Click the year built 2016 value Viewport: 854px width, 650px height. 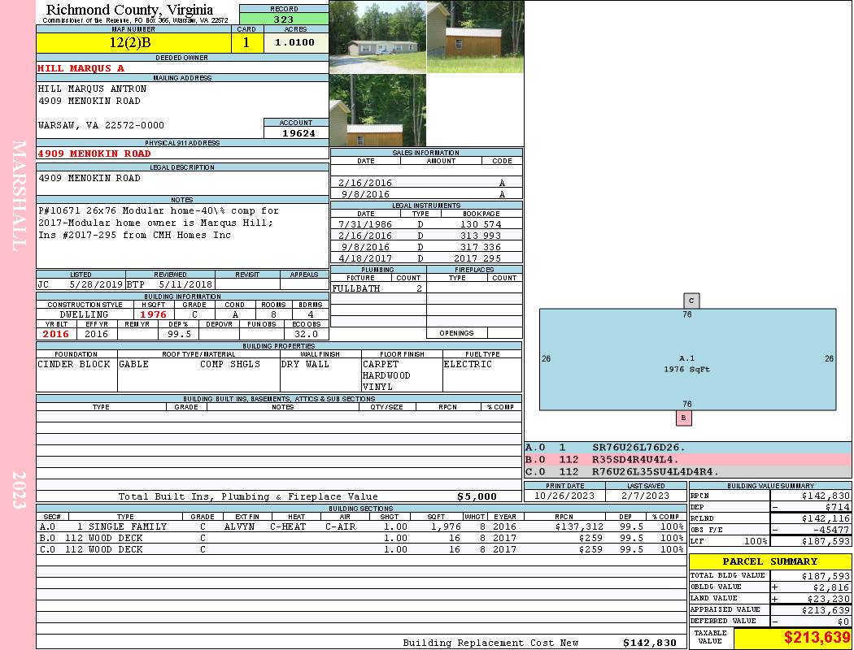[56, 334]
